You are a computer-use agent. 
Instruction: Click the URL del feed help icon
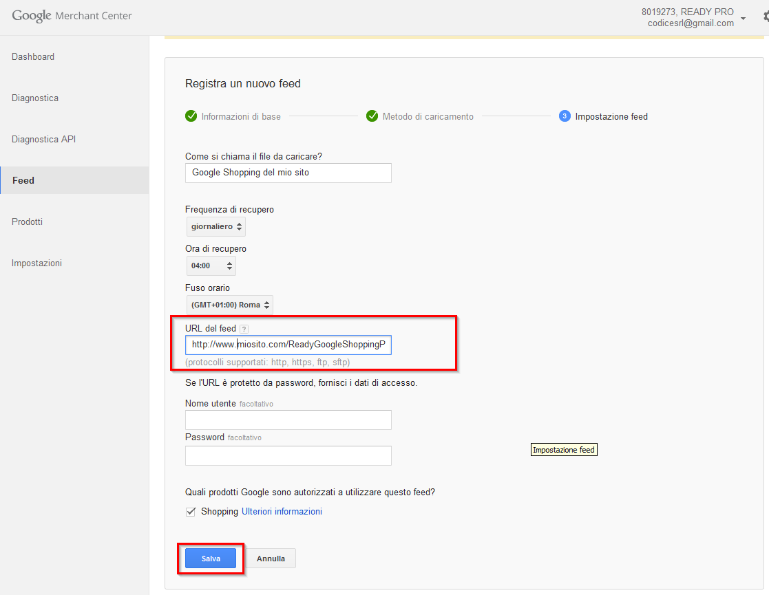coord(244,329)
